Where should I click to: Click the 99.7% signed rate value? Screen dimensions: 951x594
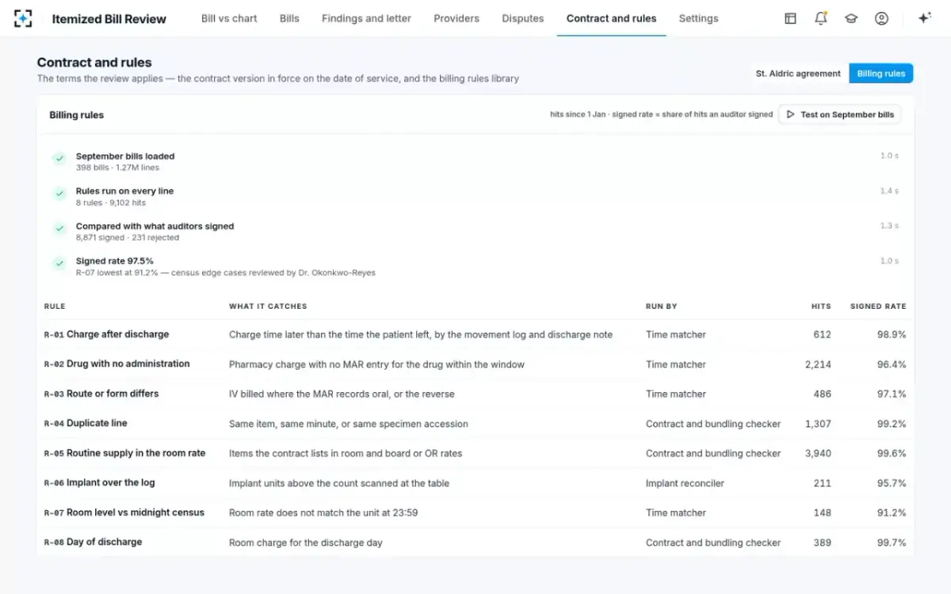click(x=892, y=543)
